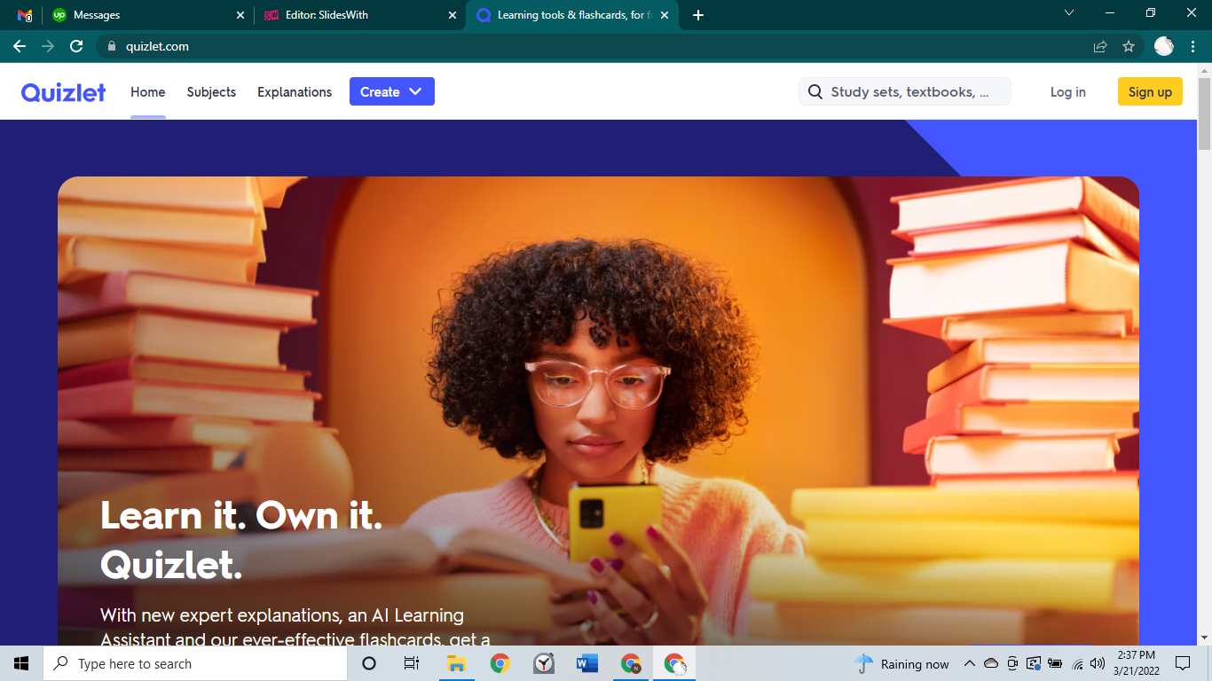The width and height of the screenshot is (1212, 681).
Task: Click the browser forward arrow
Action: 48,46
